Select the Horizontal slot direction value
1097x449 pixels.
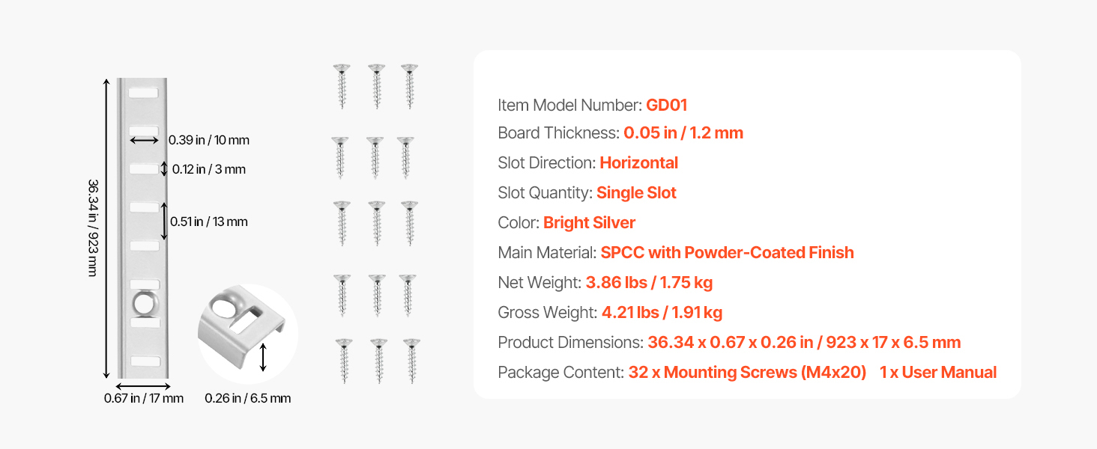pos(638,163)
